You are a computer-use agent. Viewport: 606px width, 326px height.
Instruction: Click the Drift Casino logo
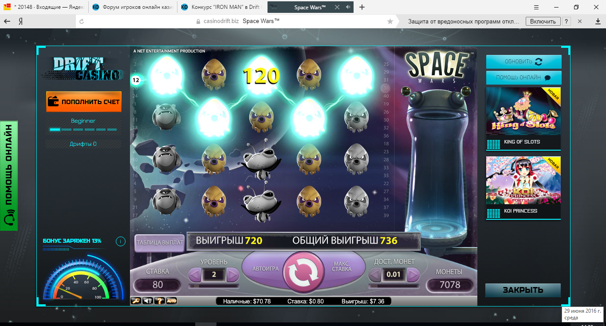point(84,69)
